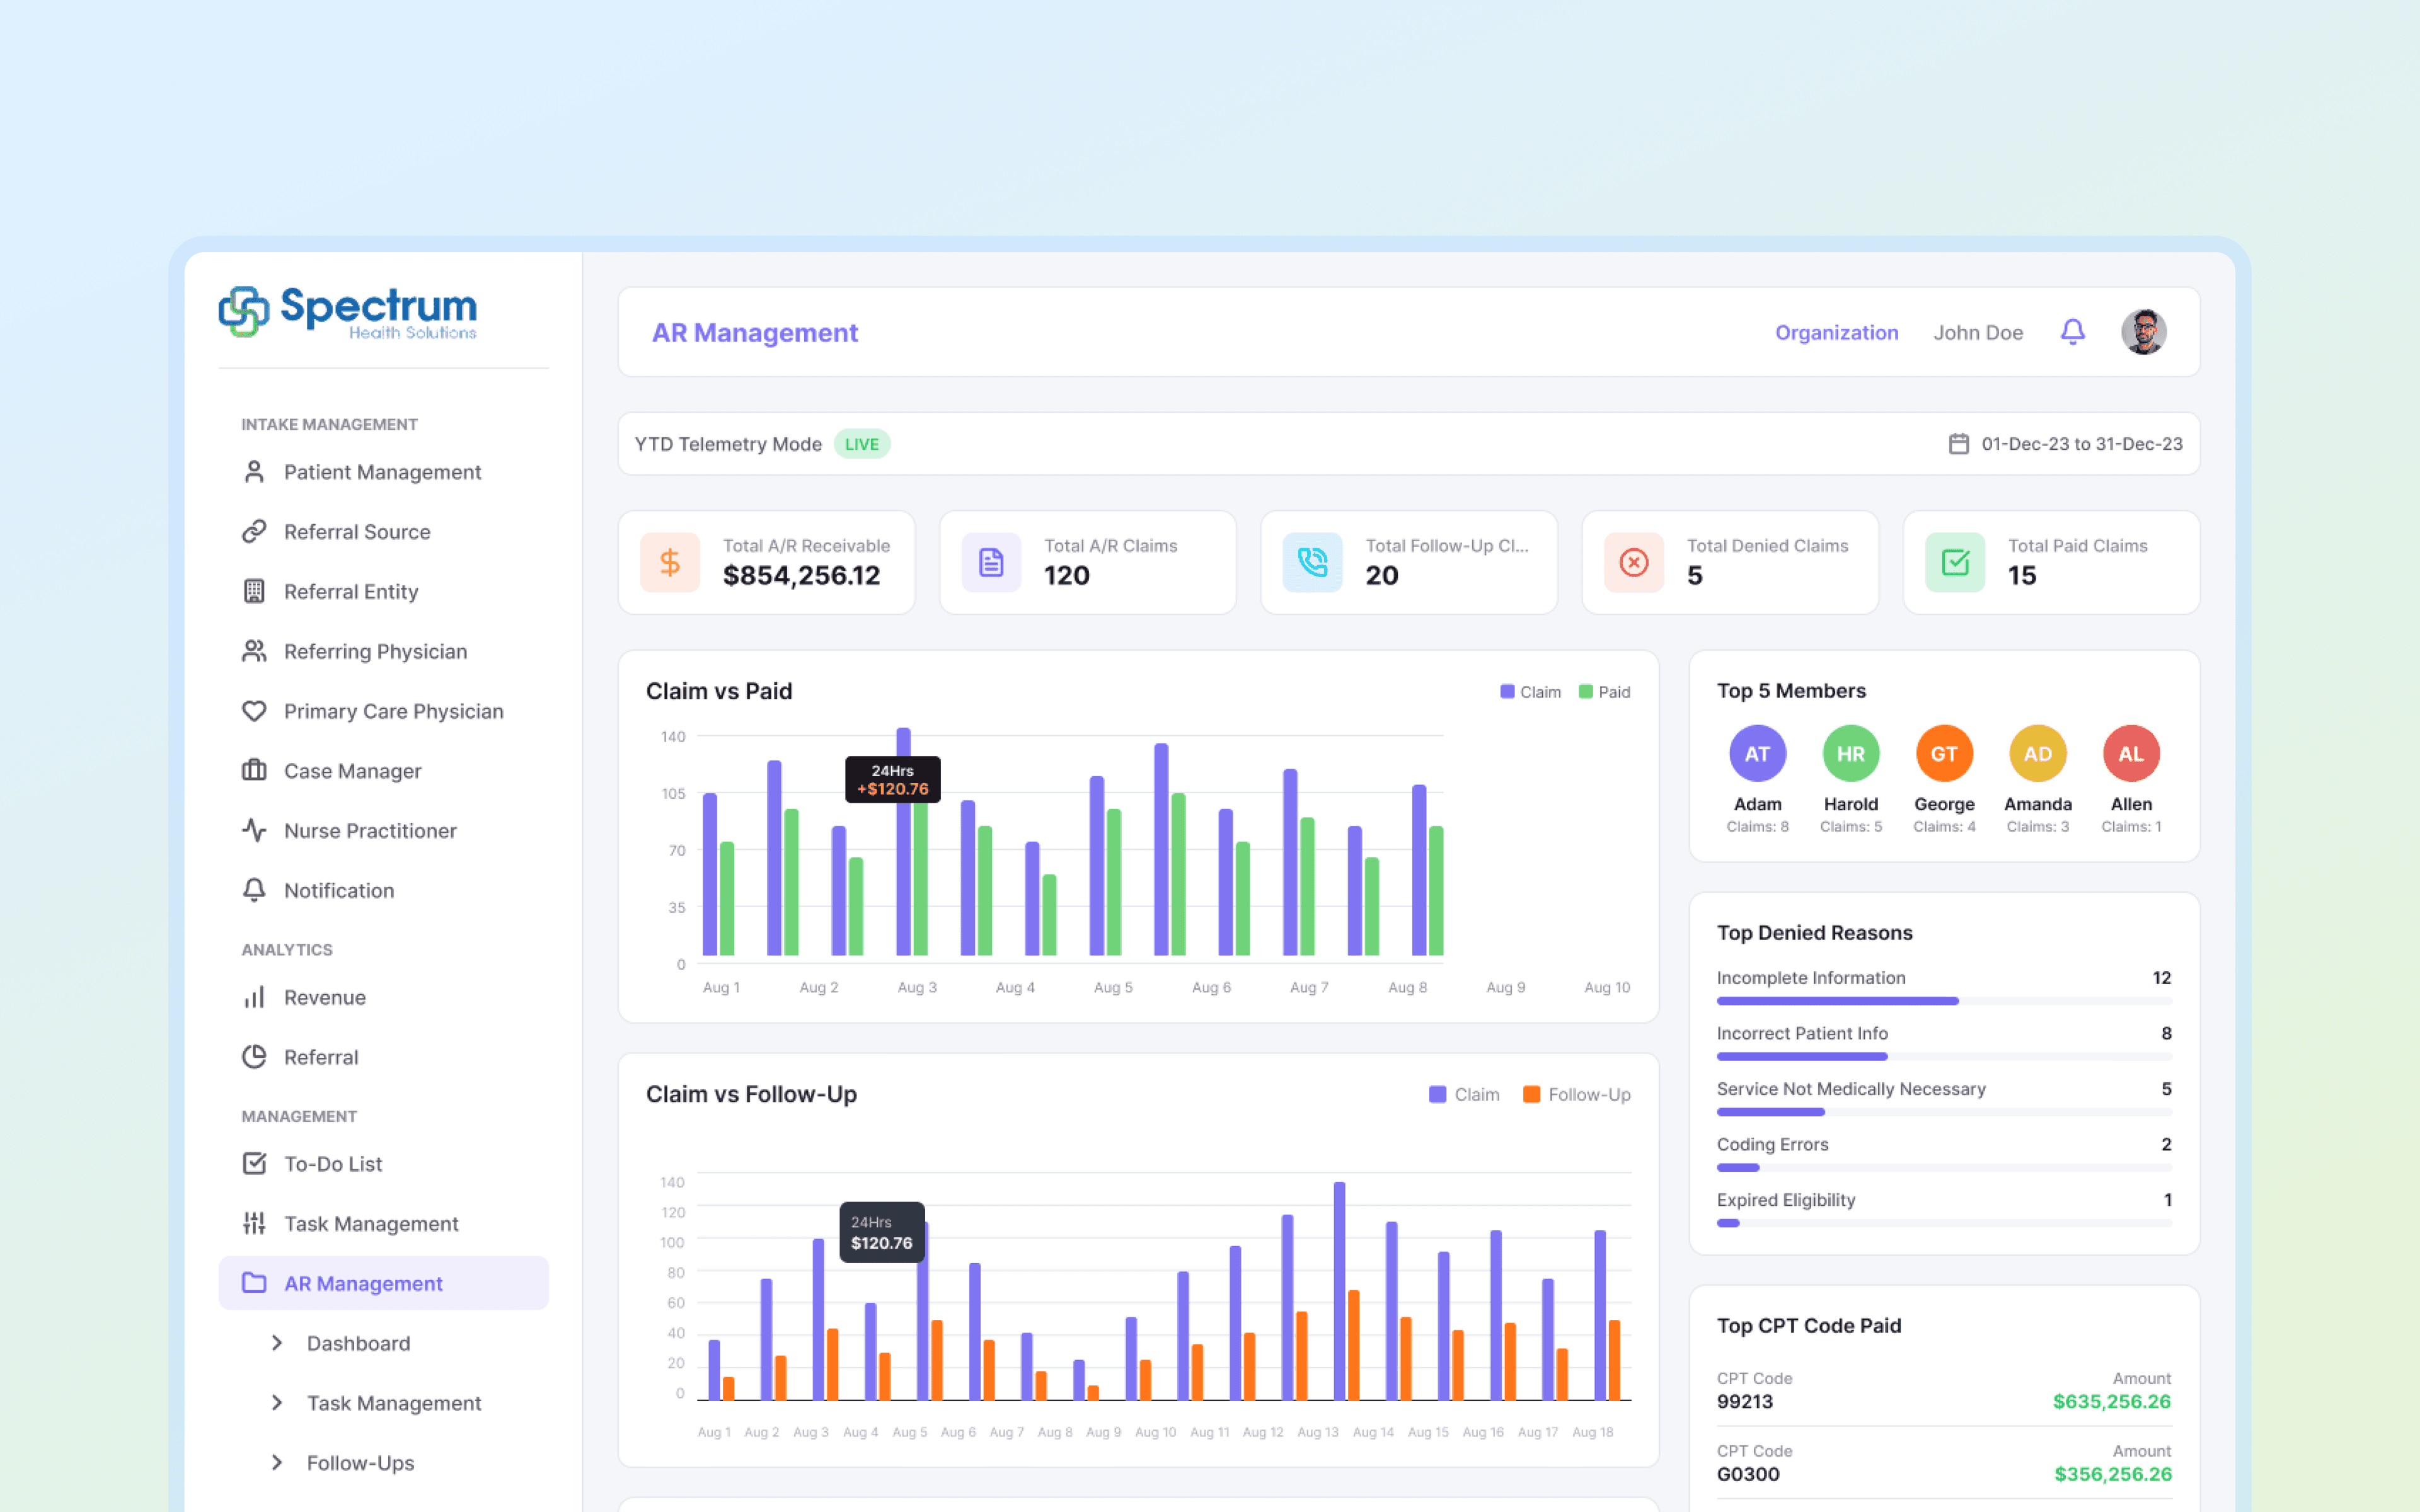
Task: Toggle Claim legend in Claim vs Follow-Up
Action: pos(1464,1095)
